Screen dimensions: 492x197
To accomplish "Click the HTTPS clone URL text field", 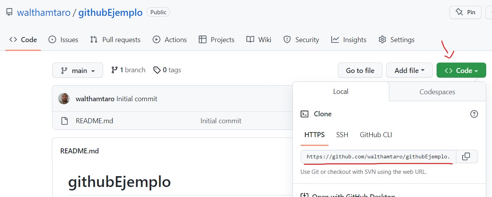I will click(378, 156).
